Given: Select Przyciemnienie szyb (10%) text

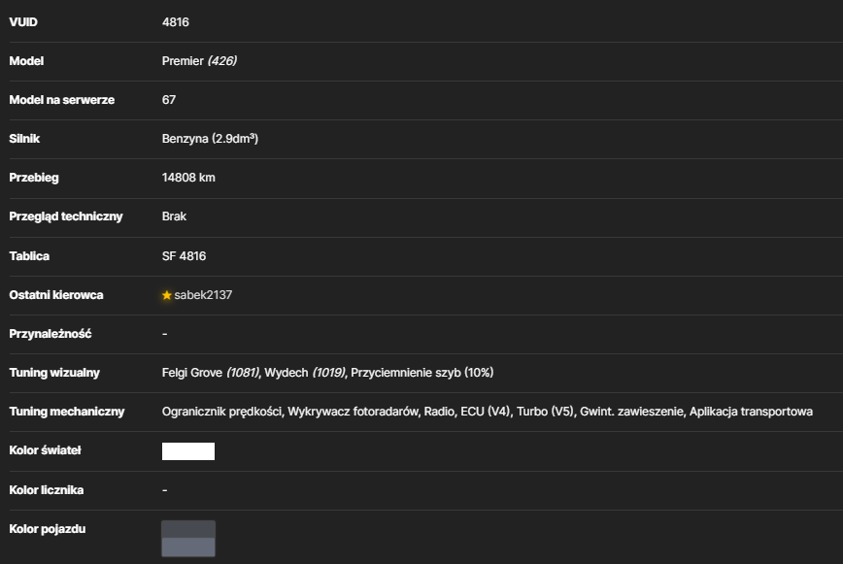Looking at the screenshot, I should 422,373.
